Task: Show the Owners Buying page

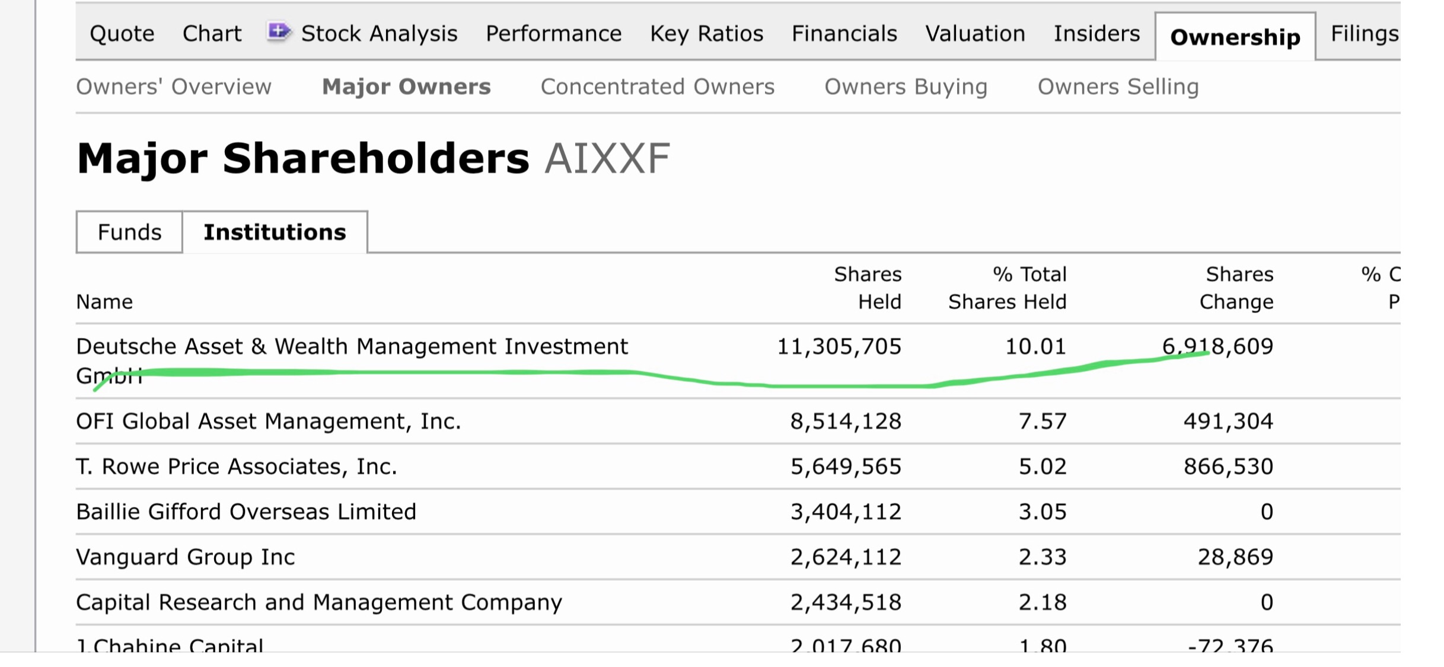Action: 906,87
